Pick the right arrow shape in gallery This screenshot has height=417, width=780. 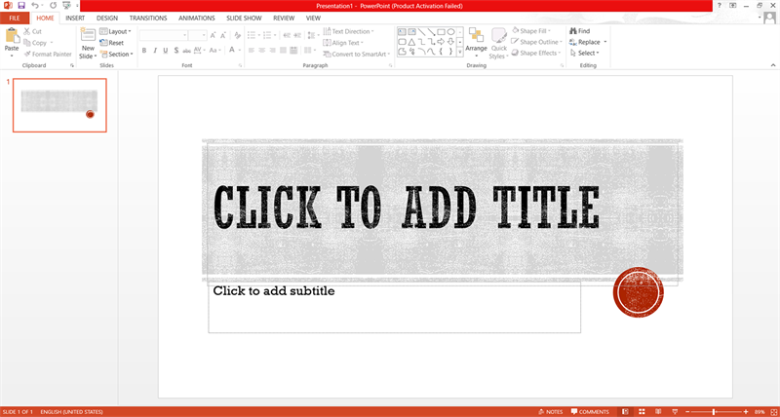pyautogui.click(x=441, y=42)
